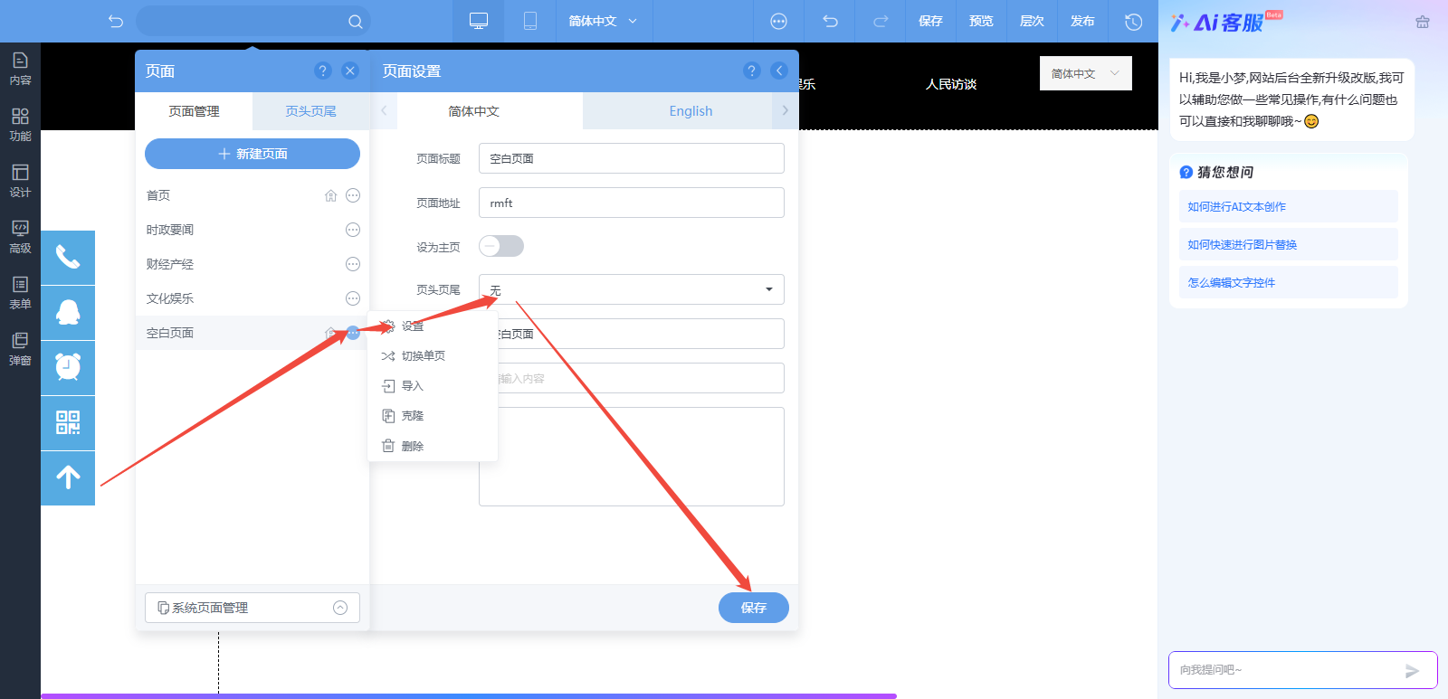Open the 功能 sidebar panel
This screenshot has height=699, width=1448.
tap(20, 125)
